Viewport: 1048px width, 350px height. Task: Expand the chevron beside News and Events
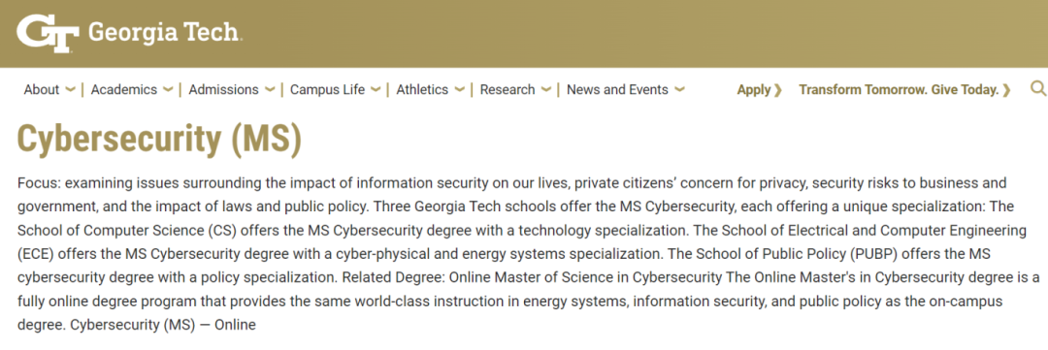(x=679, y=89)
